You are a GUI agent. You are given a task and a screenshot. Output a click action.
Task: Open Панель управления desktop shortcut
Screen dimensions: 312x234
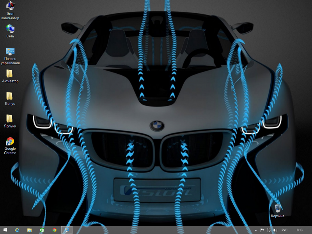point(10,56)
